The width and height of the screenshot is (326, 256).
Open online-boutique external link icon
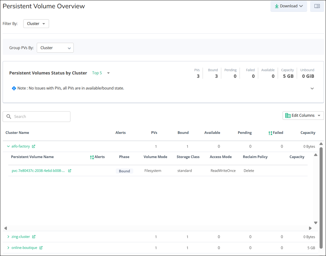pyautogui.click(x=41, y=248)
